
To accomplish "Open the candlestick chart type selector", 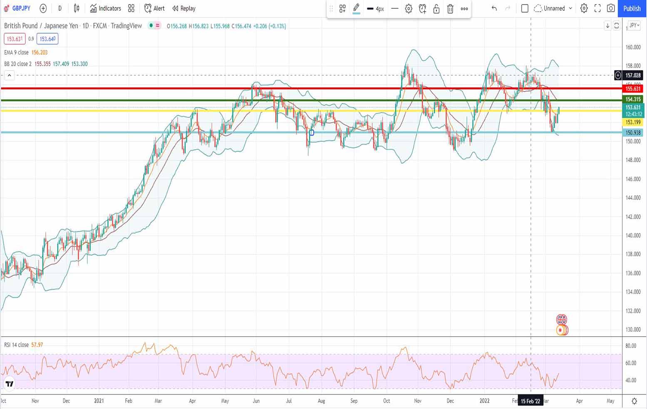I will coord(77,8).
